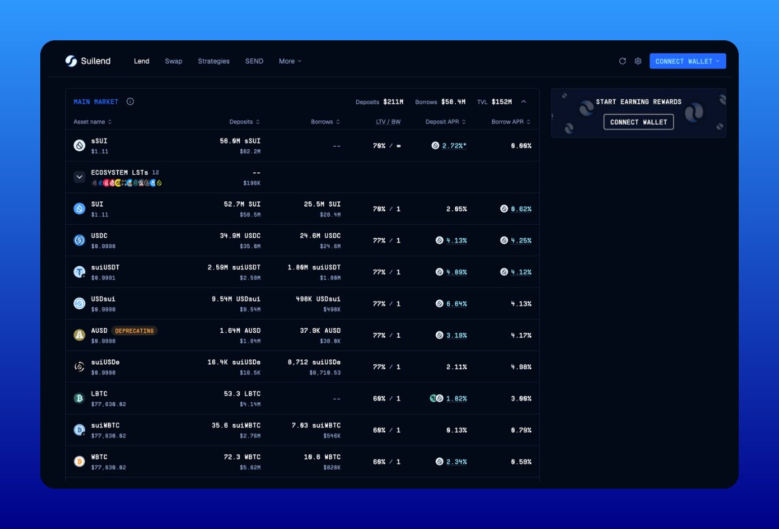The width and height of the screenshot is (779, 529).
Task: Refresh data with the reload icon
Action: [623, 61]
